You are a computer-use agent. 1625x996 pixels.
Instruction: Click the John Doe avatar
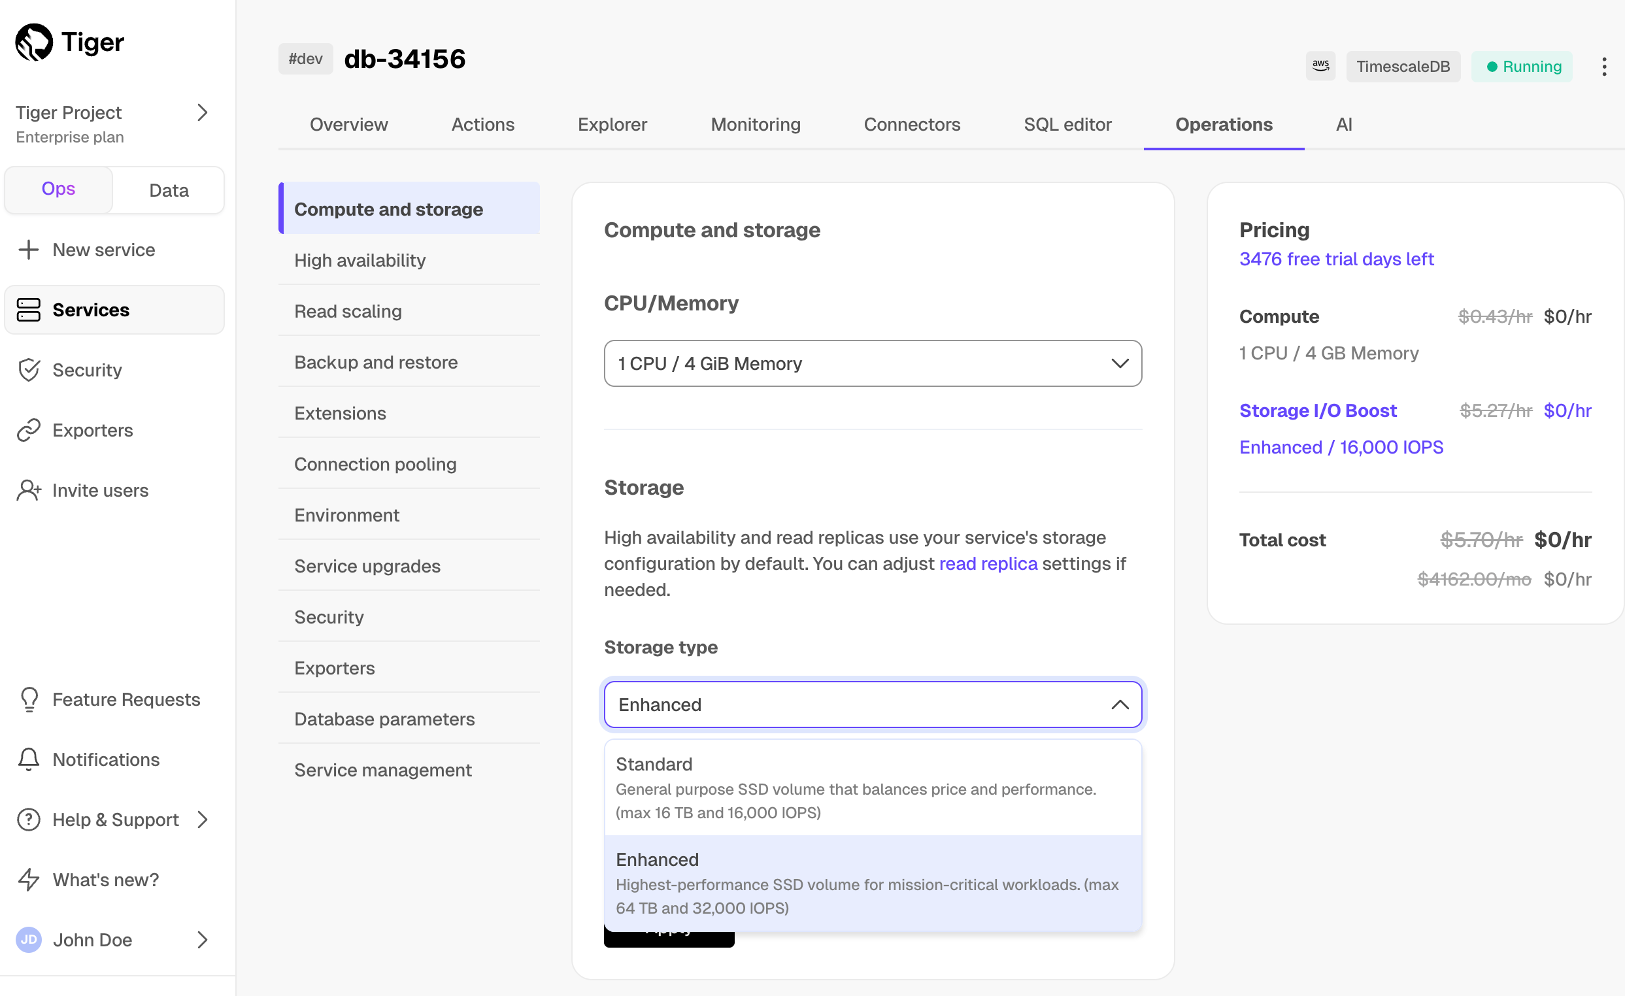pos(28,939)
